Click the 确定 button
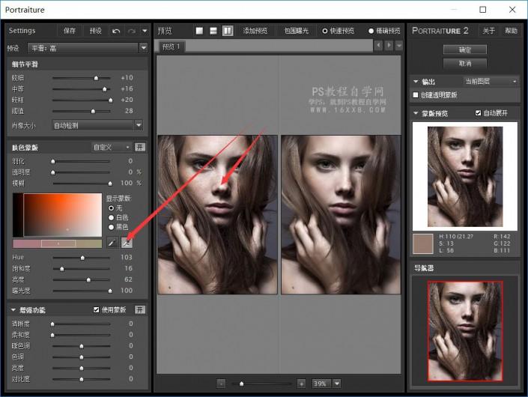 (x=465, y=49)
